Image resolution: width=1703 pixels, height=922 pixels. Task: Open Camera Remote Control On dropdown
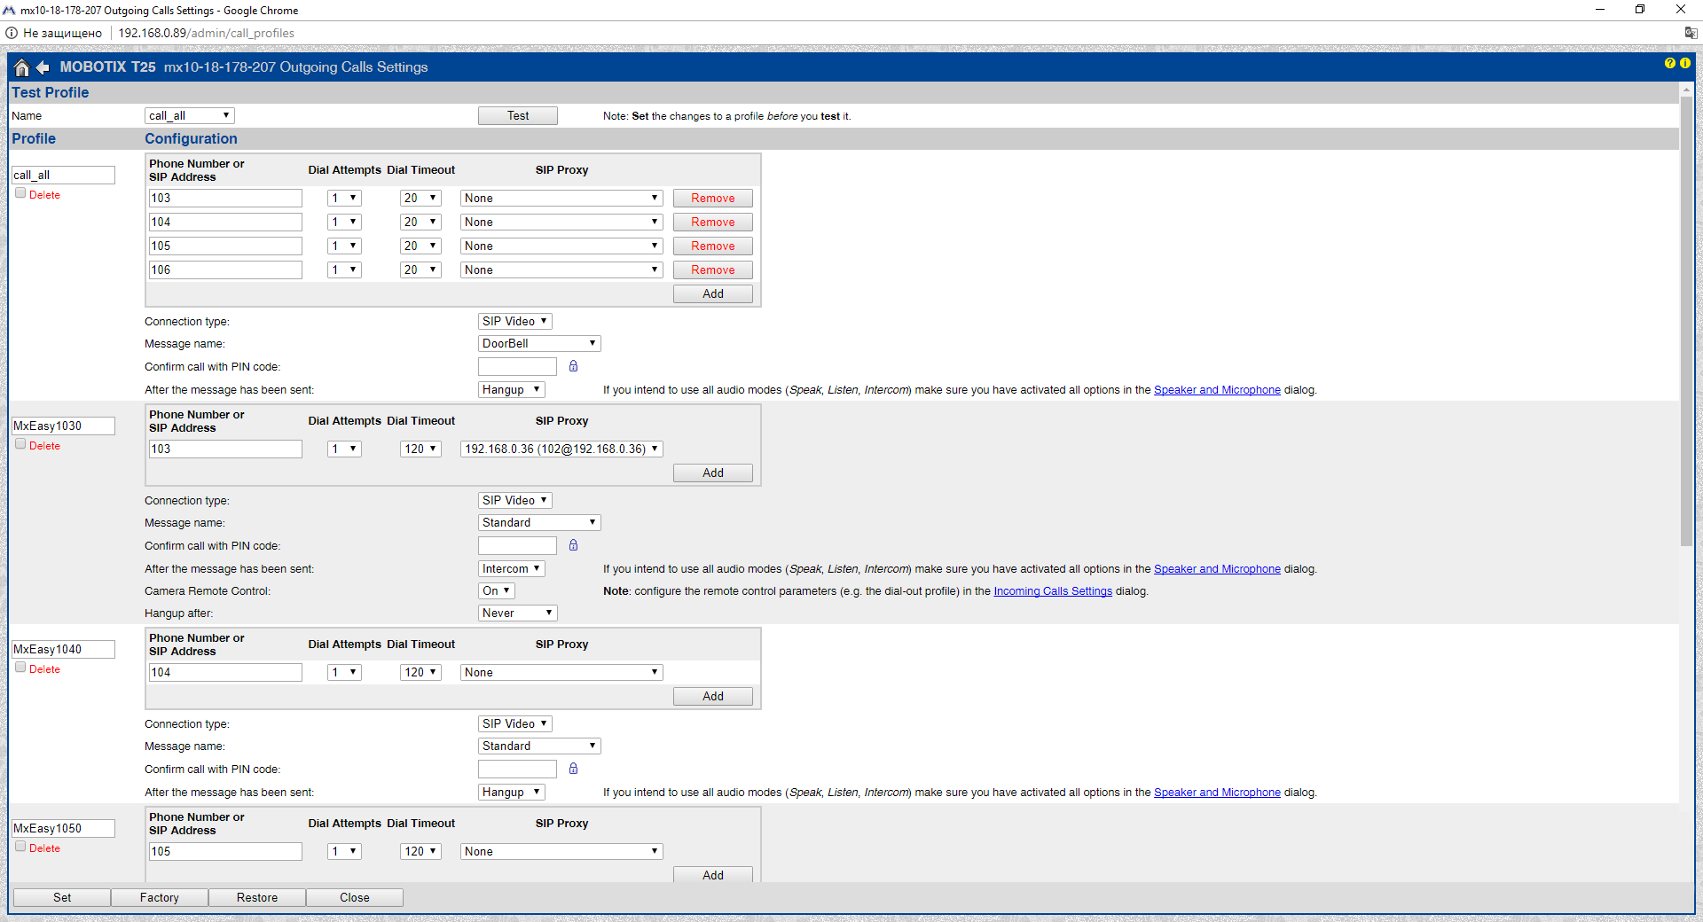point(496,590)
